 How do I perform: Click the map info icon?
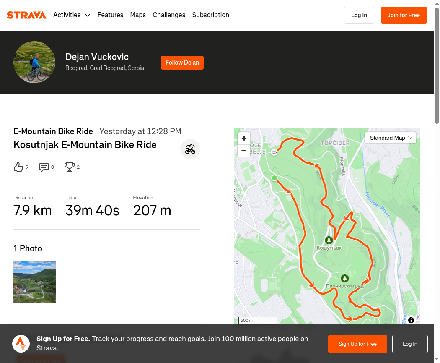pyautogui.click(x=411, y=320)
